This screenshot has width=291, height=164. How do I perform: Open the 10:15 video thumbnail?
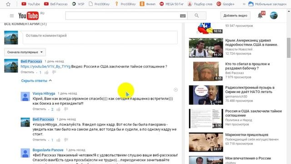[x=206, y=28]
